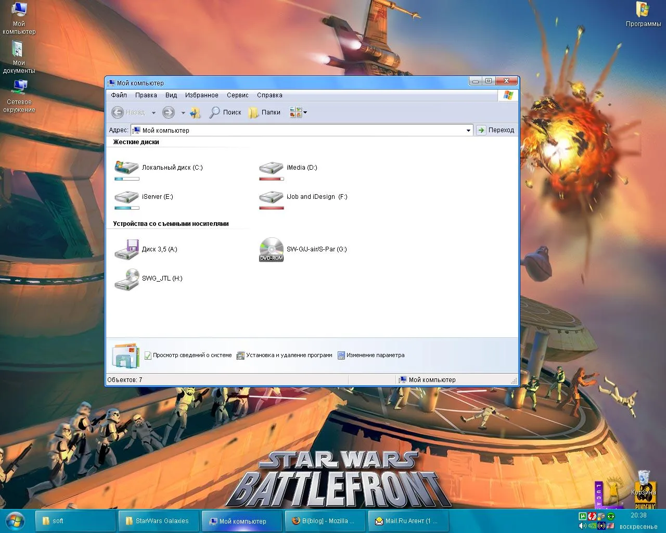The image size is (666, 533).
Task: Open the Windows Start orb
Action: tap(16, 521)
